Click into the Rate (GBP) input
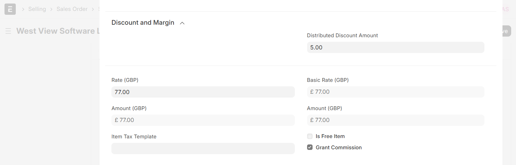The width and height of the screenshot is (516, 165). coord(203,92)
